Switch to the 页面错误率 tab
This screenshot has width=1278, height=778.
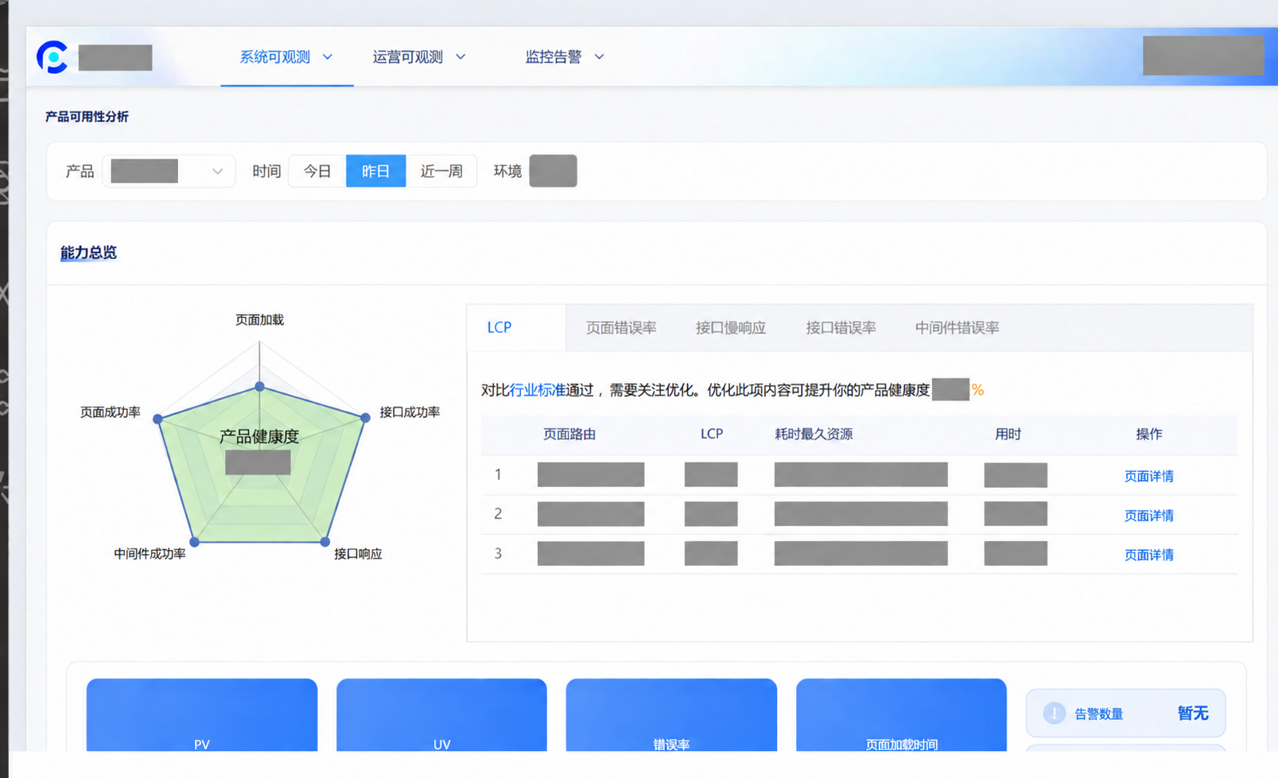point(621,327)
